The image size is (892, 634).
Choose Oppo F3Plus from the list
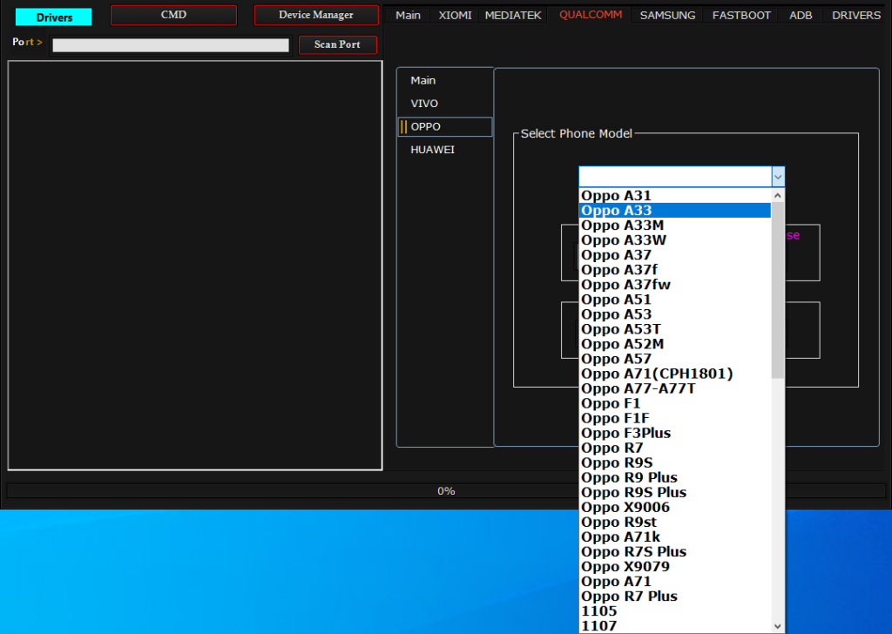click(x=675, y=433)
